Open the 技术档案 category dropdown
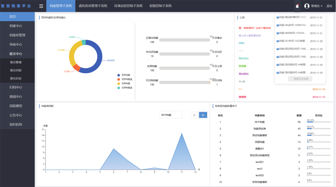The height and width of the screenshot is (187, 336). (x=171, y=115)
